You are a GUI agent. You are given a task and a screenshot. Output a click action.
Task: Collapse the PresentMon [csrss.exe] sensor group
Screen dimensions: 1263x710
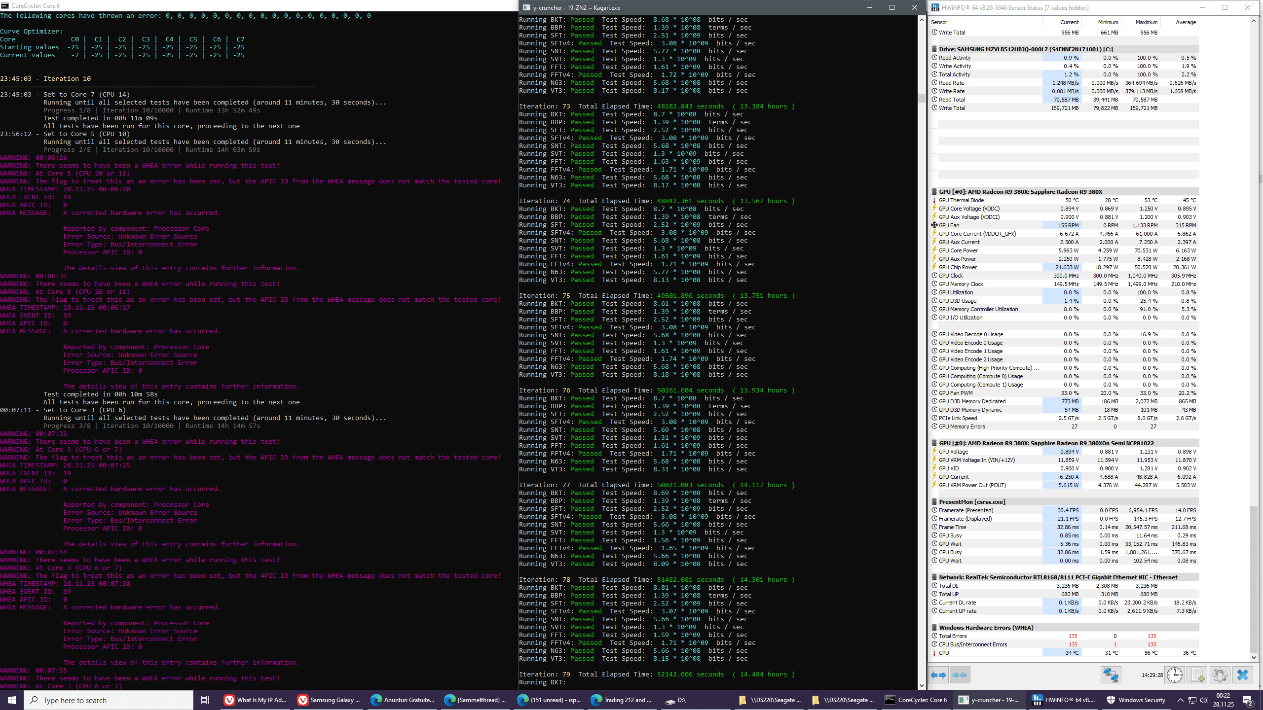[934, 502]
